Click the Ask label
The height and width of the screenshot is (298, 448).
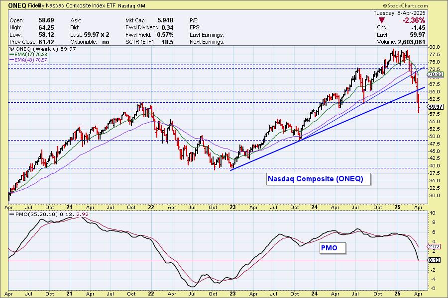click(x=76, y=20)
